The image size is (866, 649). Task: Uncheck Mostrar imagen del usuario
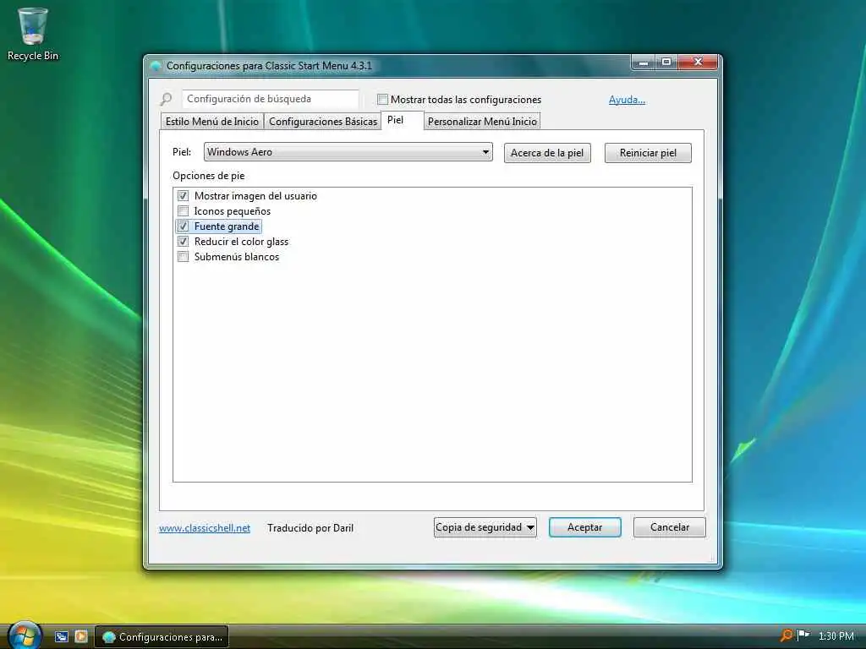184,196
